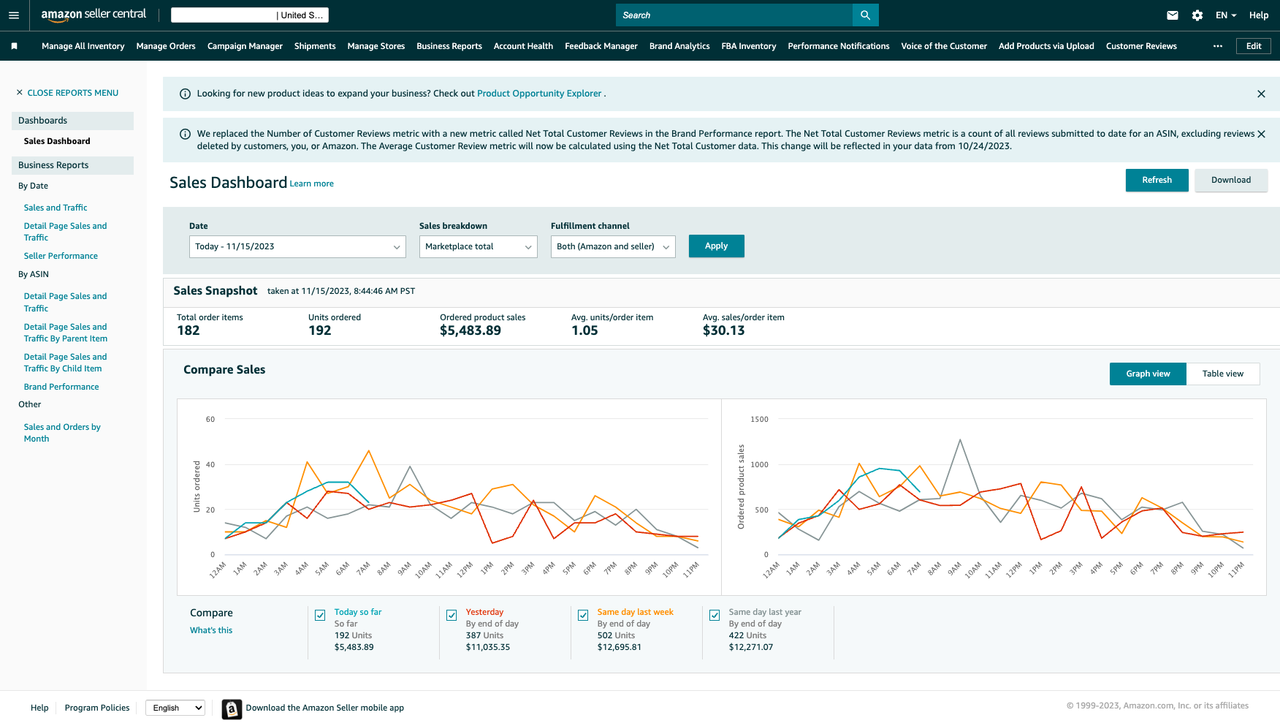Click the Ordered product sales chart
The width and height of the screenshot is (1280, 726).
coord(994,497)
